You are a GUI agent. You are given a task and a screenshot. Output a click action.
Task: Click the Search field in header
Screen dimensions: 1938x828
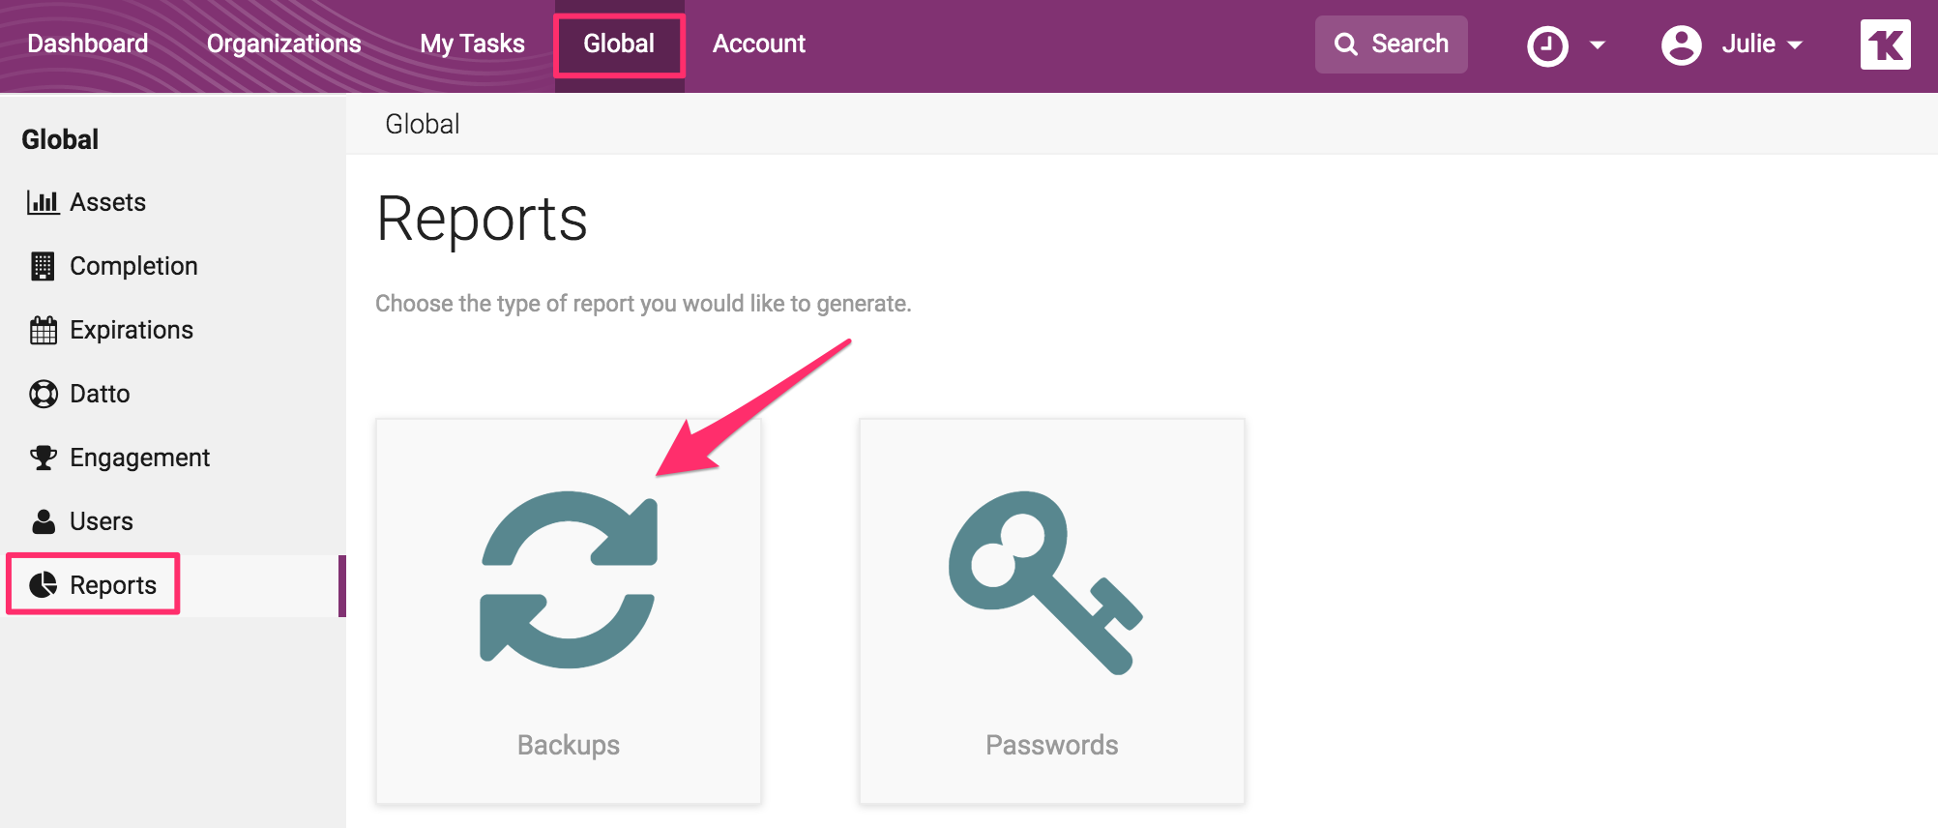click(x=1391, y=44)
